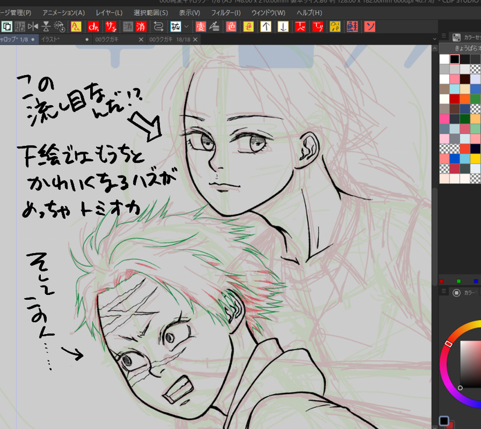Click the grey 消 toolbar icon
The width and height of the screenshot is (481, 429).
tap(128, 26)
